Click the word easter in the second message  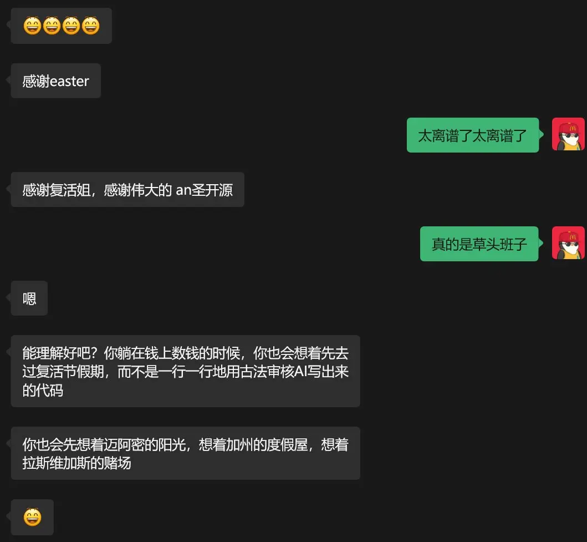[69, 82]
